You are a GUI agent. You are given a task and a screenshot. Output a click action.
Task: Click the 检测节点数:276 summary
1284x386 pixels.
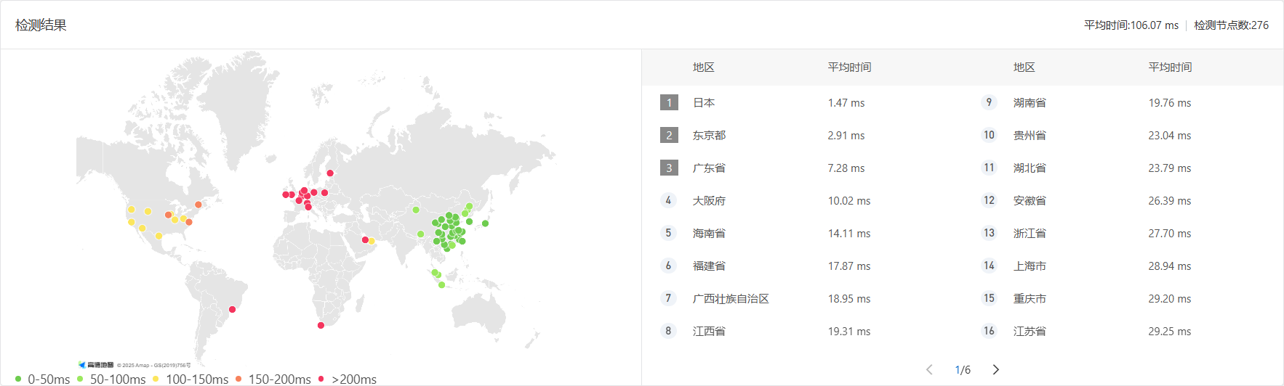pos(1232,25)
